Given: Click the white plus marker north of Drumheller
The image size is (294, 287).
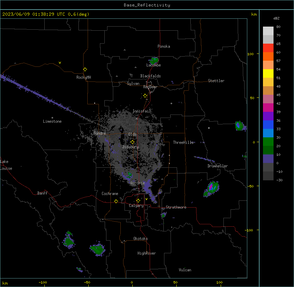Looking at the screenshot, I should point(209,128).
